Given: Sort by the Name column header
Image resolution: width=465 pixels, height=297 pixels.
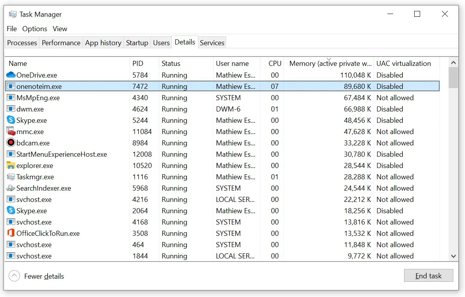Looking at the screenshot, I should [67, 64].
